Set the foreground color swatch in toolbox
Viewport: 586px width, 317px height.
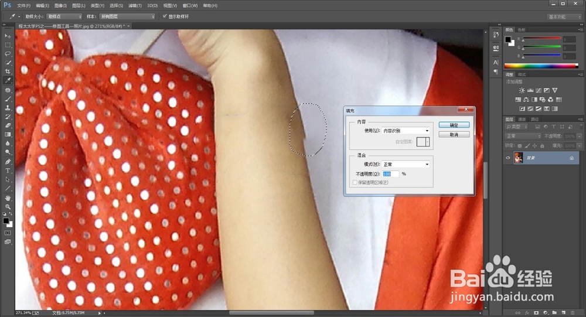click(x=6, y=221)
